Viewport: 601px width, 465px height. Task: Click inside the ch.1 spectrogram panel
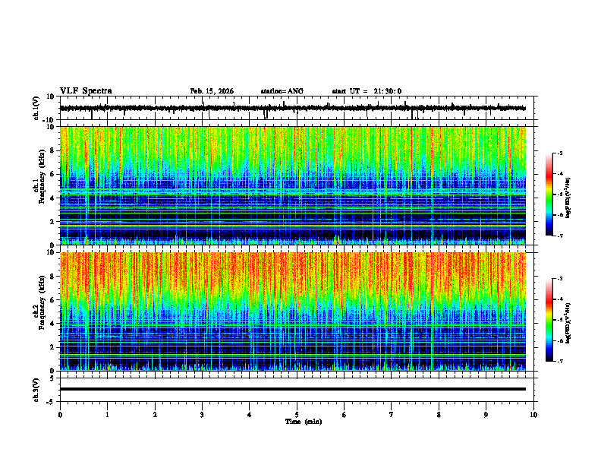tap(292, 185)
